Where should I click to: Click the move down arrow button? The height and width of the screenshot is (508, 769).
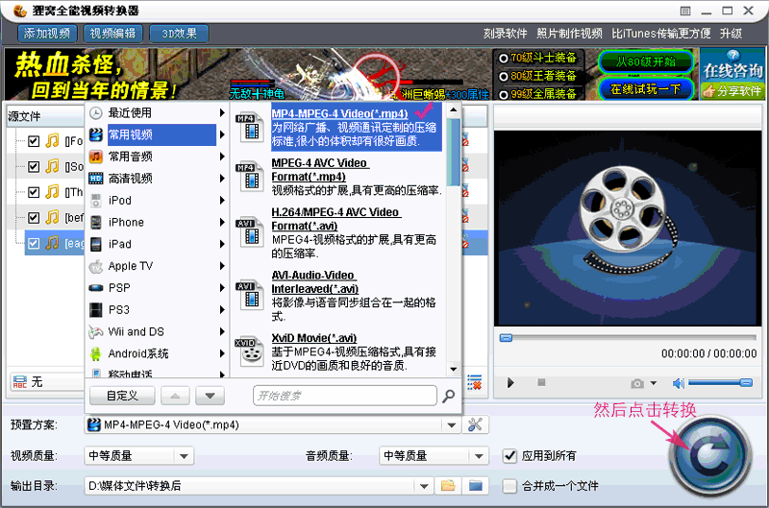pyautogui.click(x=210, y=396)
